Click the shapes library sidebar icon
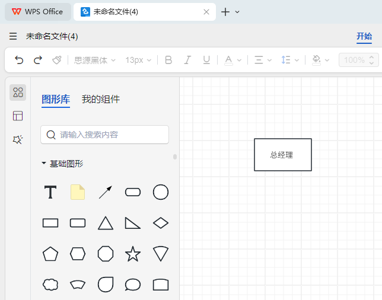This screenshot has height=300, width=382. 18,92
